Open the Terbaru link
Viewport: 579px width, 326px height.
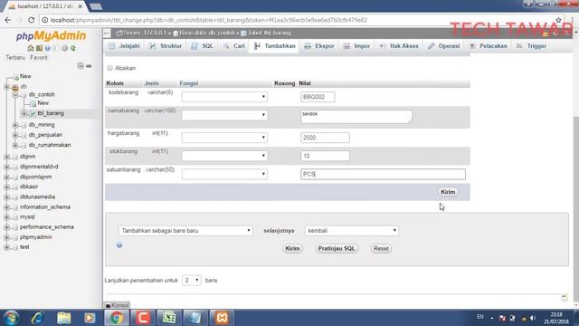(x=15, y=57)
